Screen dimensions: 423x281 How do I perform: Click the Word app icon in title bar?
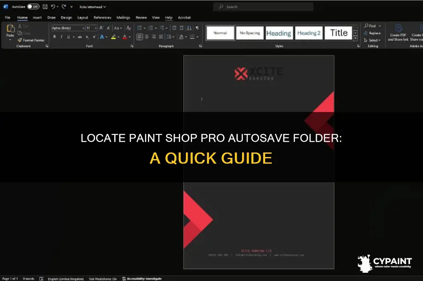(x=5, y=7)
